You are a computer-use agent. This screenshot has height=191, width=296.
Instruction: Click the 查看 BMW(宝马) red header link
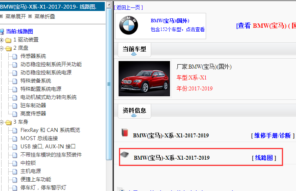click(266, 25)
